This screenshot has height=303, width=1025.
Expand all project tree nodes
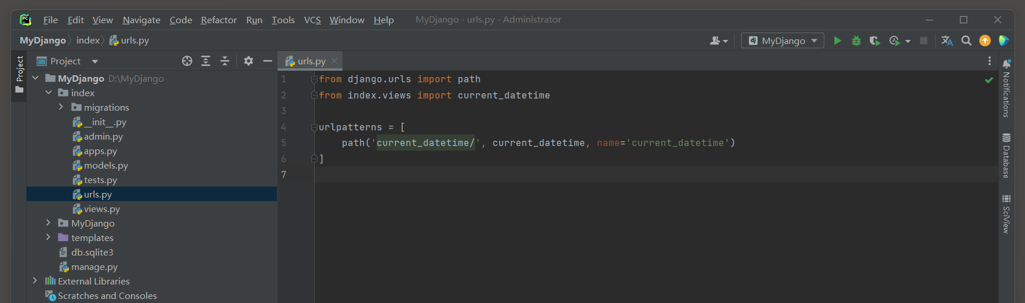pos(206,61)
